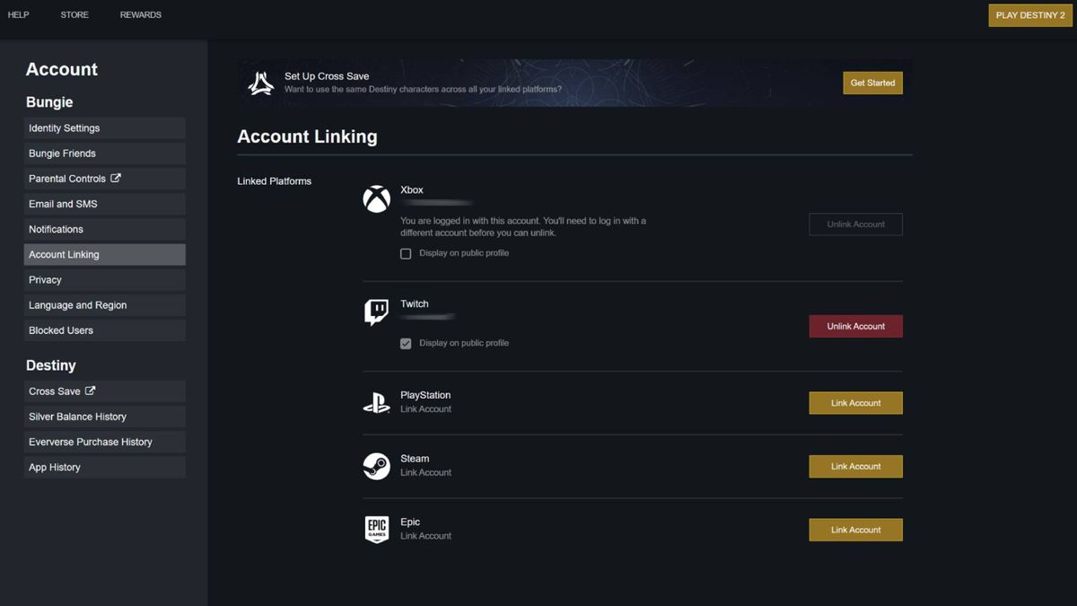
Task: Enable Display on public profile for Xbox
Action: (406, 253)
